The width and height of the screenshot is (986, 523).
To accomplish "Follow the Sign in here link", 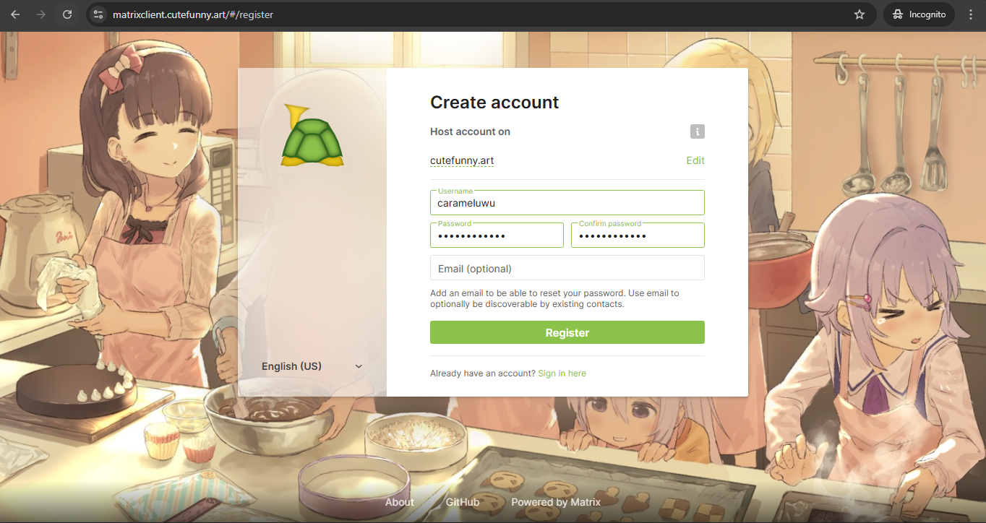I will pos(562,373).
